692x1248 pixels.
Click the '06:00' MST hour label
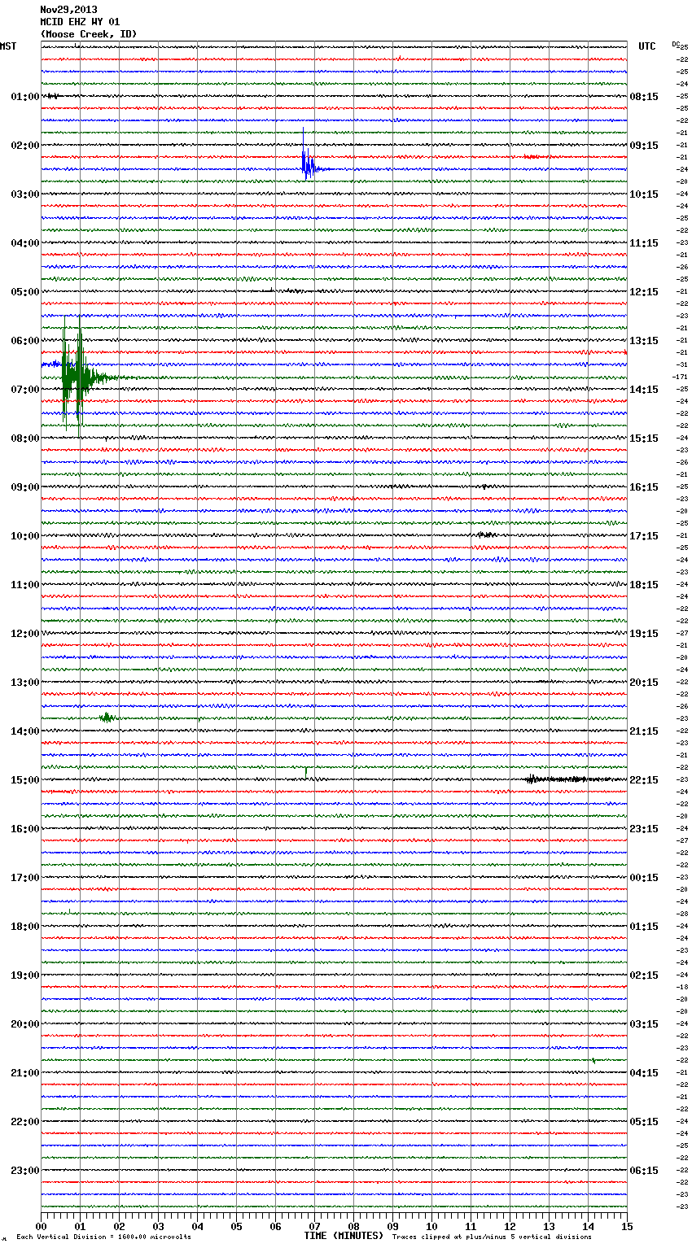pyautogui.click(x=25, y=341)
